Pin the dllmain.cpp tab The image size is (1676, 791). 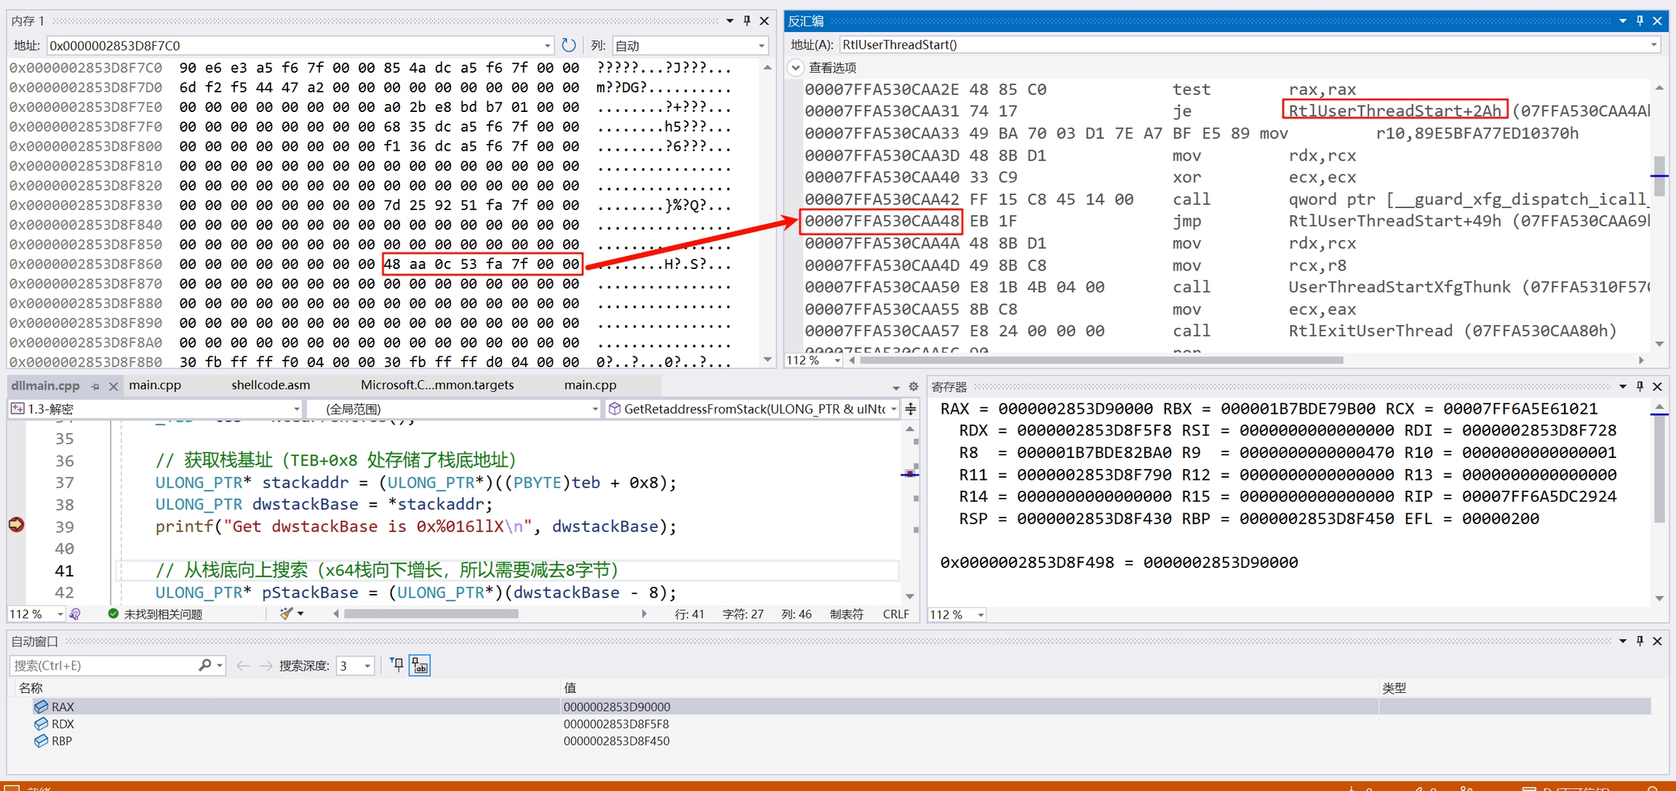tap(95, 386)
